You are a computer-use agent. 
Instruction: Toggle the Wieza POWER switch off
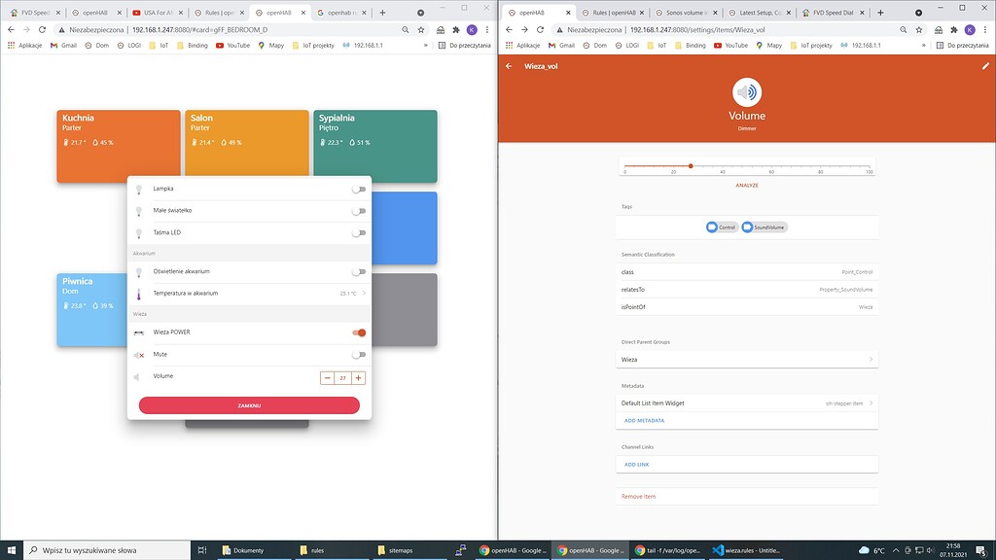pos(359,332)
